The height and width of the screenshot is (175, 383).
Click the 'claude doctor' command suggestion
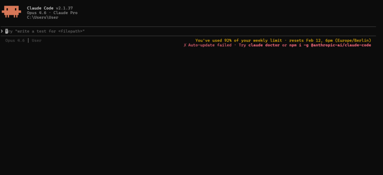tap(264, 45)
